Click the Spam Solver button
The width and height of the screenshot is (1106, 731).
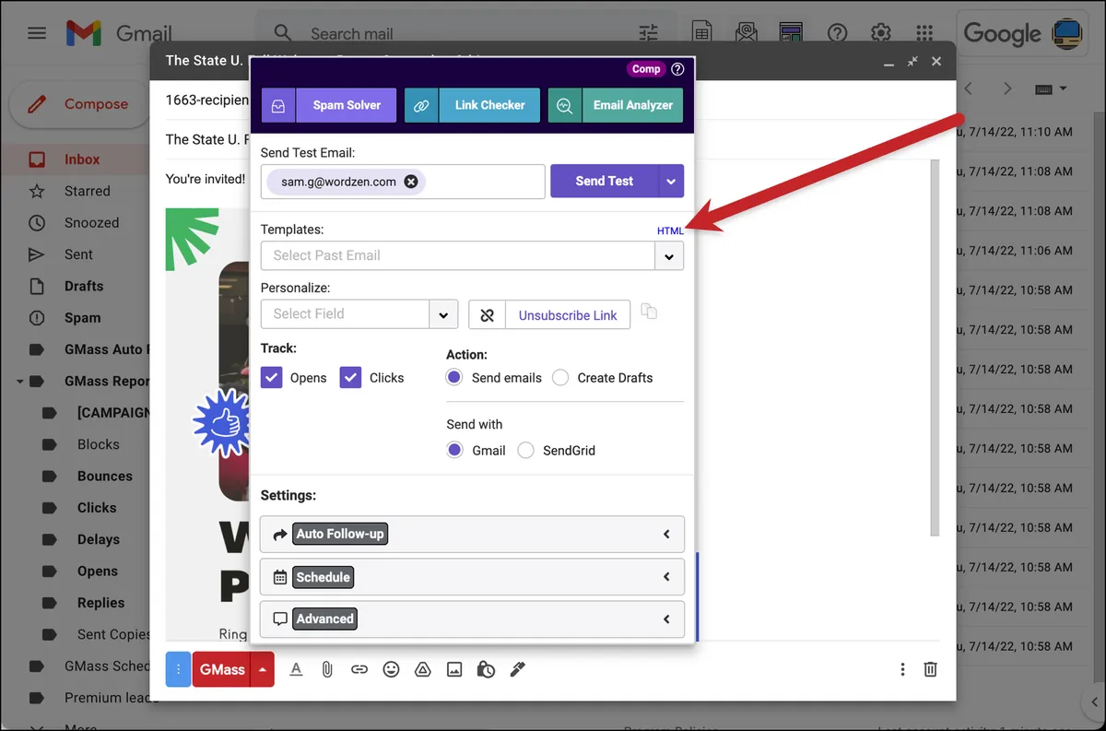pos(329,105)
